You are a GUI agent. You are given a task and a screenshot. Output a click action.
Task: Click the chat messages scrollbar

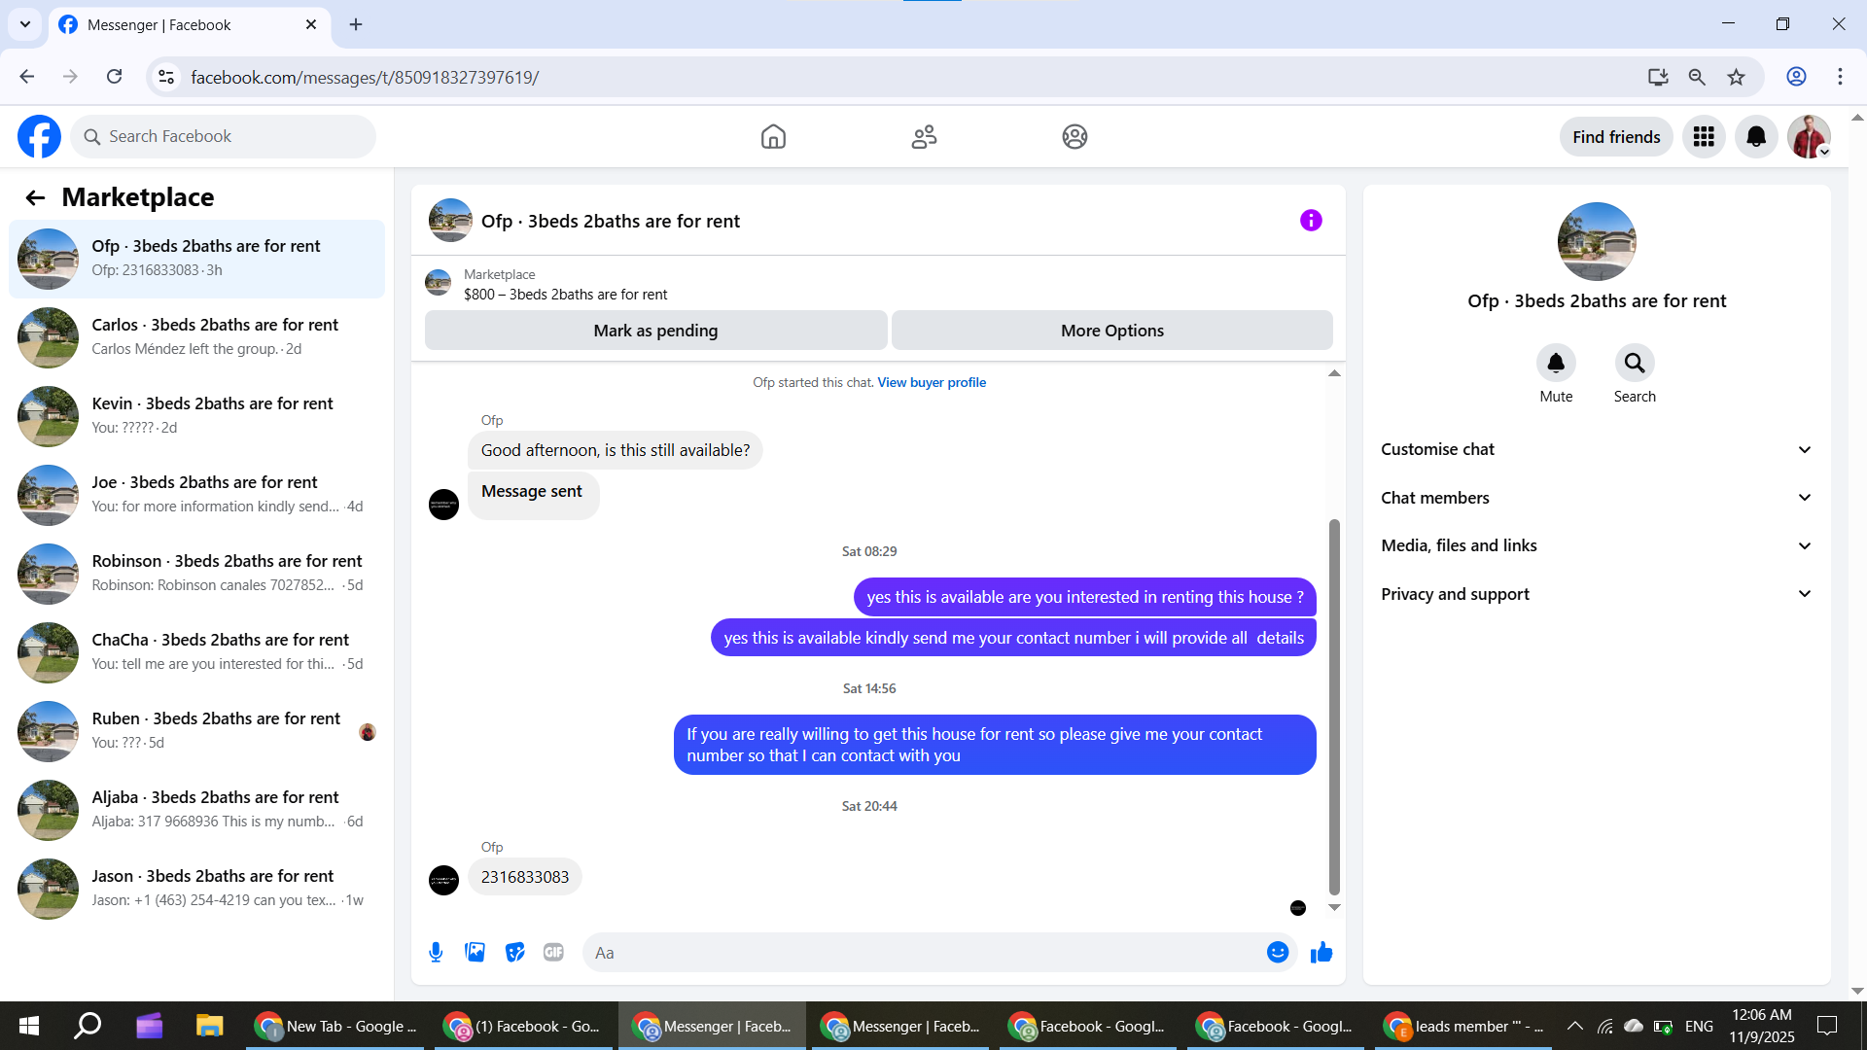click(1334, 707)
